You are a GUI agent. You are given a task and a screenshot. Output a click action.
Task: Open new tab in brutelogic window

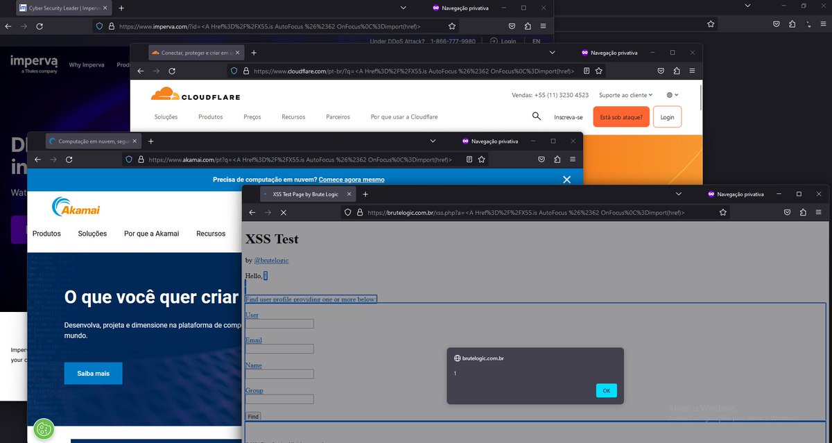(365, 194)
